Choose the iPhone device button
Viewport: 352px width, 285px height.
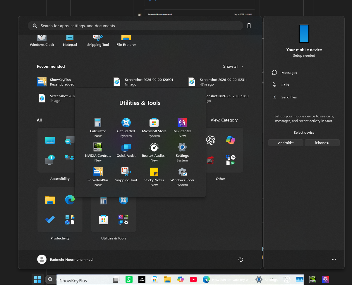coord(322,143)
